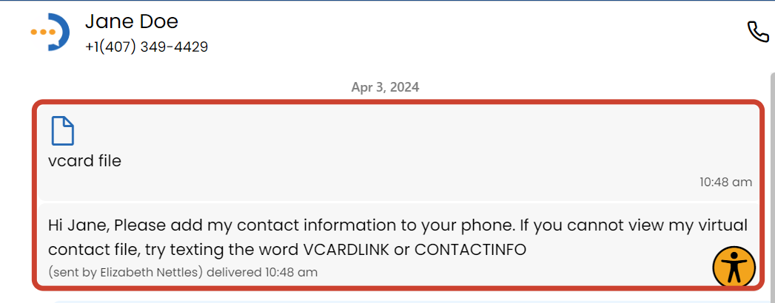Click the greeting "Hi Jane" in the message
The width and height of the screenshot is (775, 303).
pyautogui.click(x=78, y=225)
